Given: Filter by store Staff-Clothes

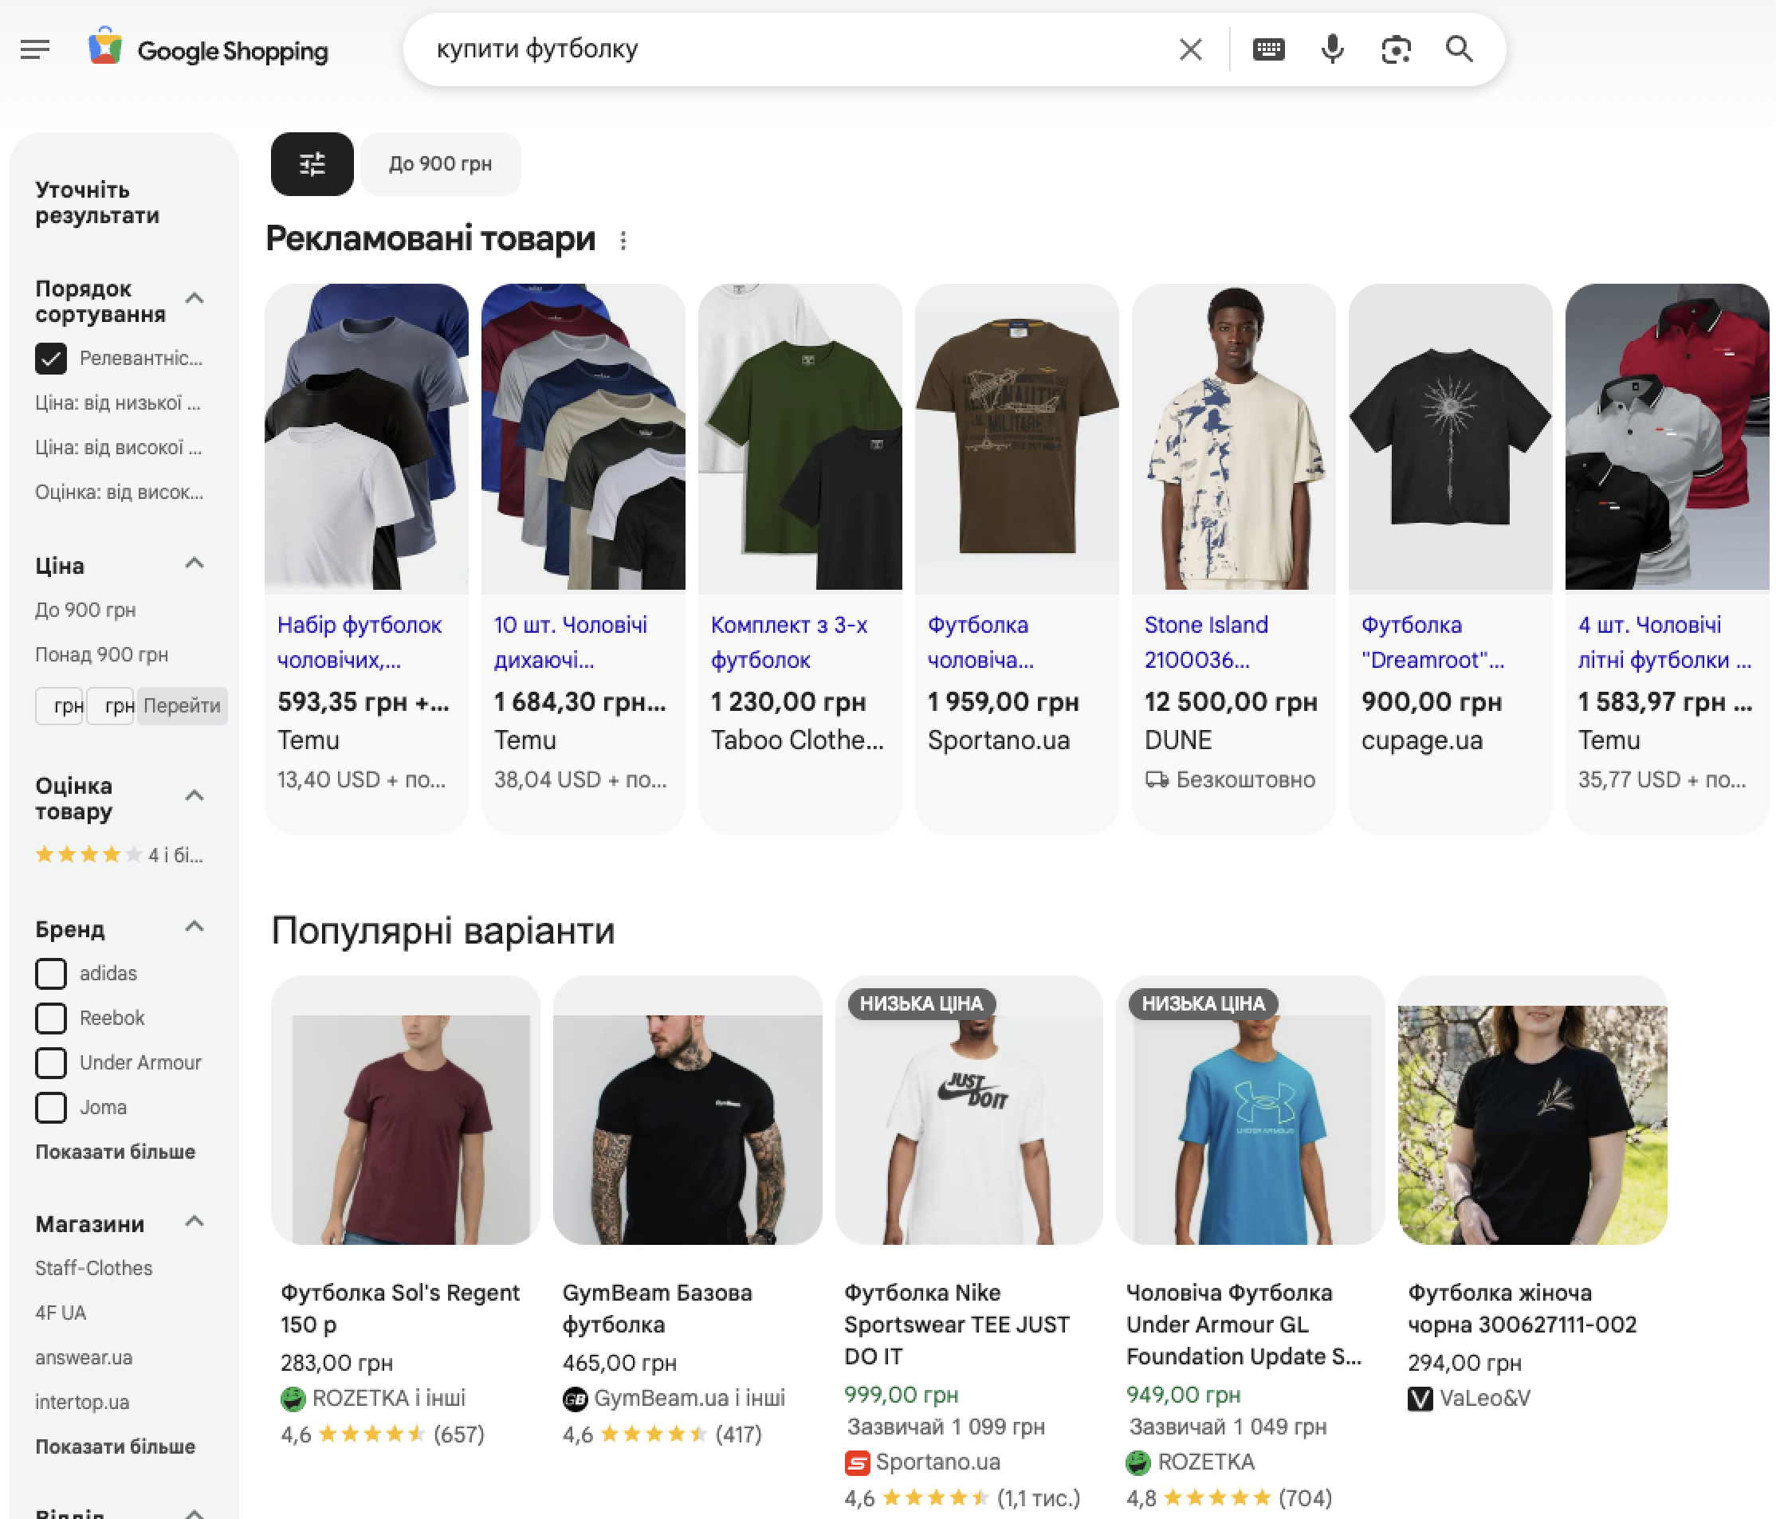Looking at the screenshot, I should tap(93, 1268).
